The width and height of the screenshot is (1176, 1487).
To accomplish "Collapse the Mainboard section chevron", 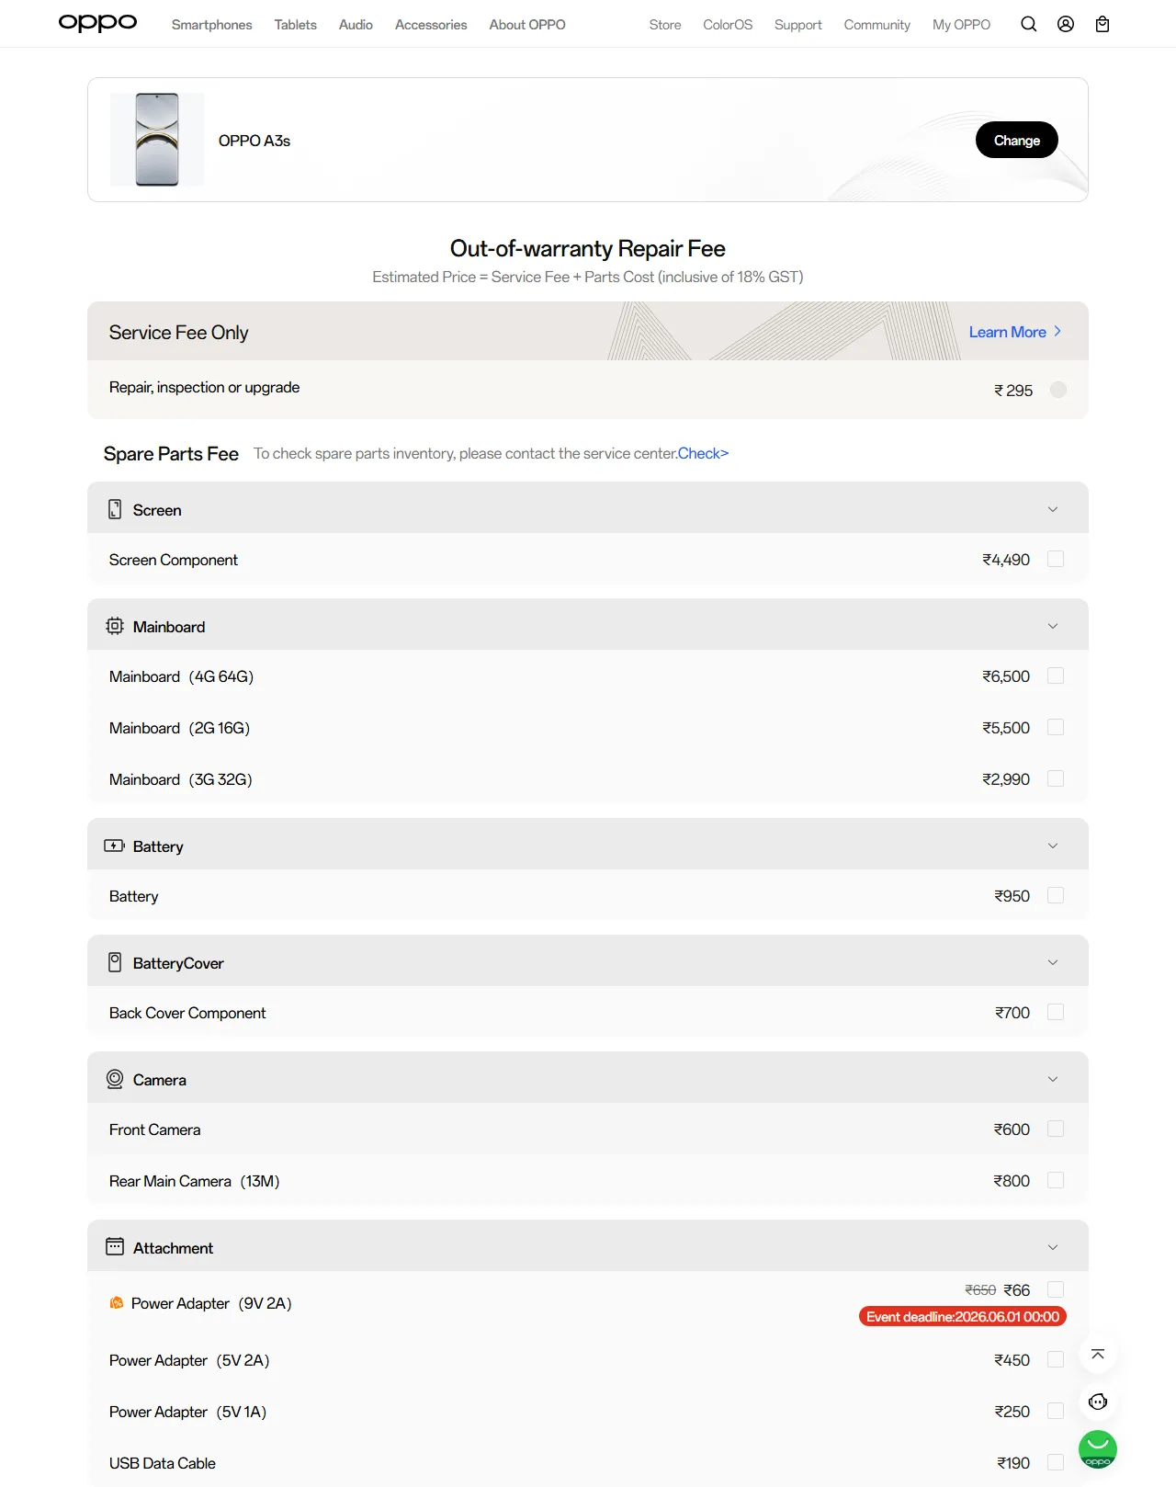I will (x=1053, y=626).
